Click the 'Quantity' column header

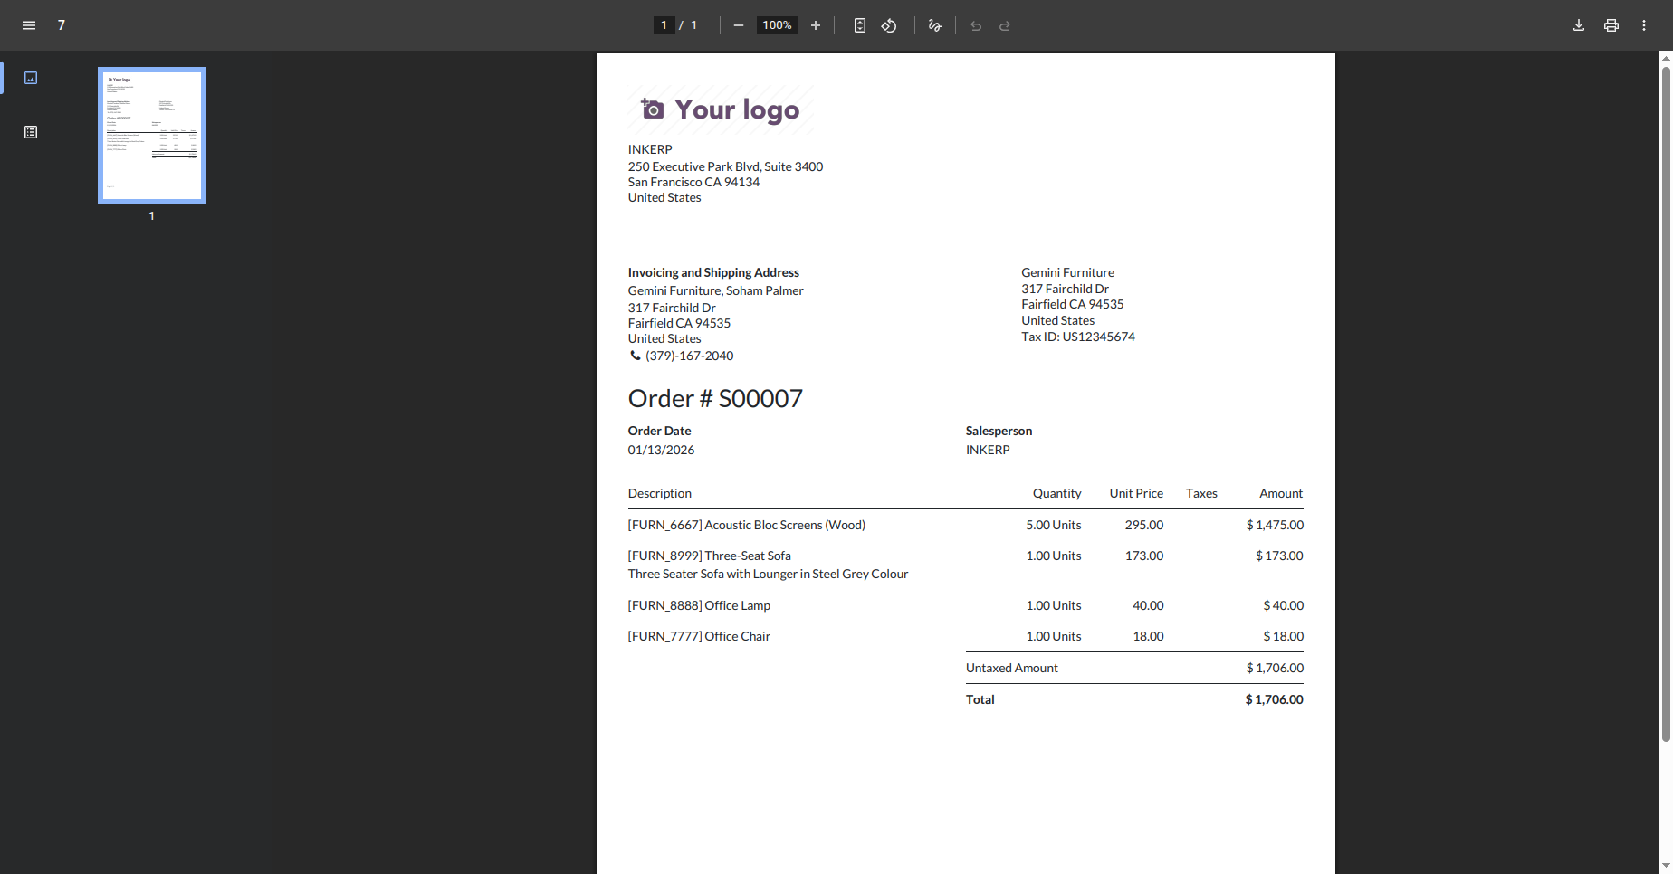[x=1056, y=493]
